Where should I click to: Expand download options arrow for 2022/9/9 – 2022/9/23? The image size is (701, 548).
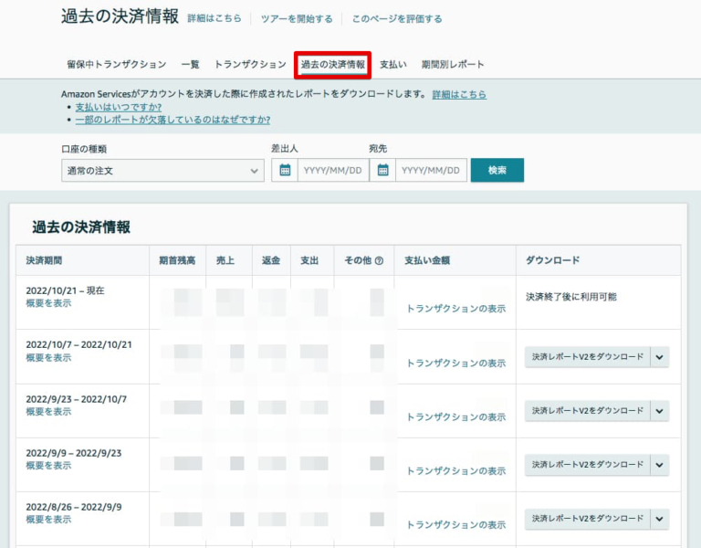coord(659,465)
